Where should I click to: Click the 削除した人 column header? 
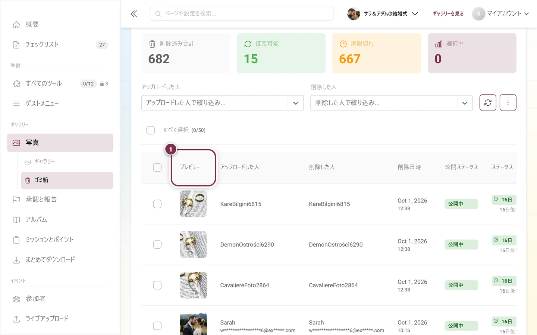pyautogui.click(x=322, y=167)
